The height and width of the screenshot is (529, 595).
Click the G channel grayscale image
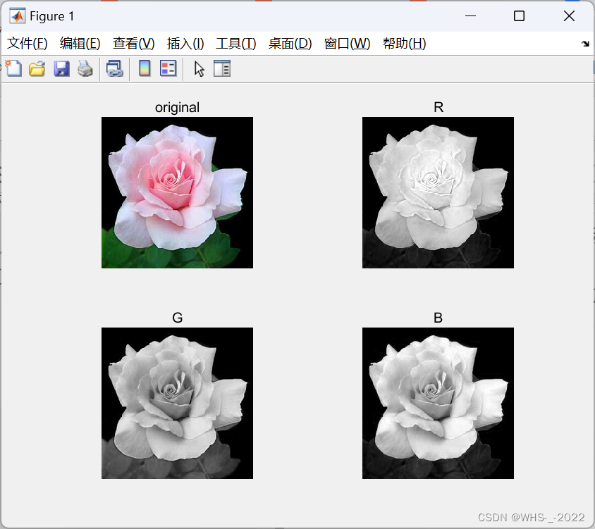pyautogui.click(x=177, y=403)
